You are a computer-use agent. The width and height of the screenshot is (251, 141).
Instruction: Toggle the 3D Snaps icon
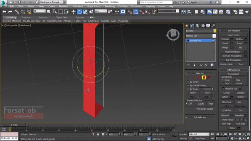click(130, 12)
